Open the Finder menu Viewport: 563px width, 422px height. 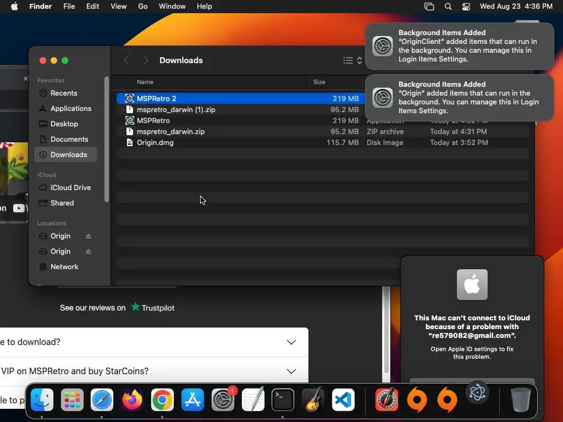click(x=41, y=7)
